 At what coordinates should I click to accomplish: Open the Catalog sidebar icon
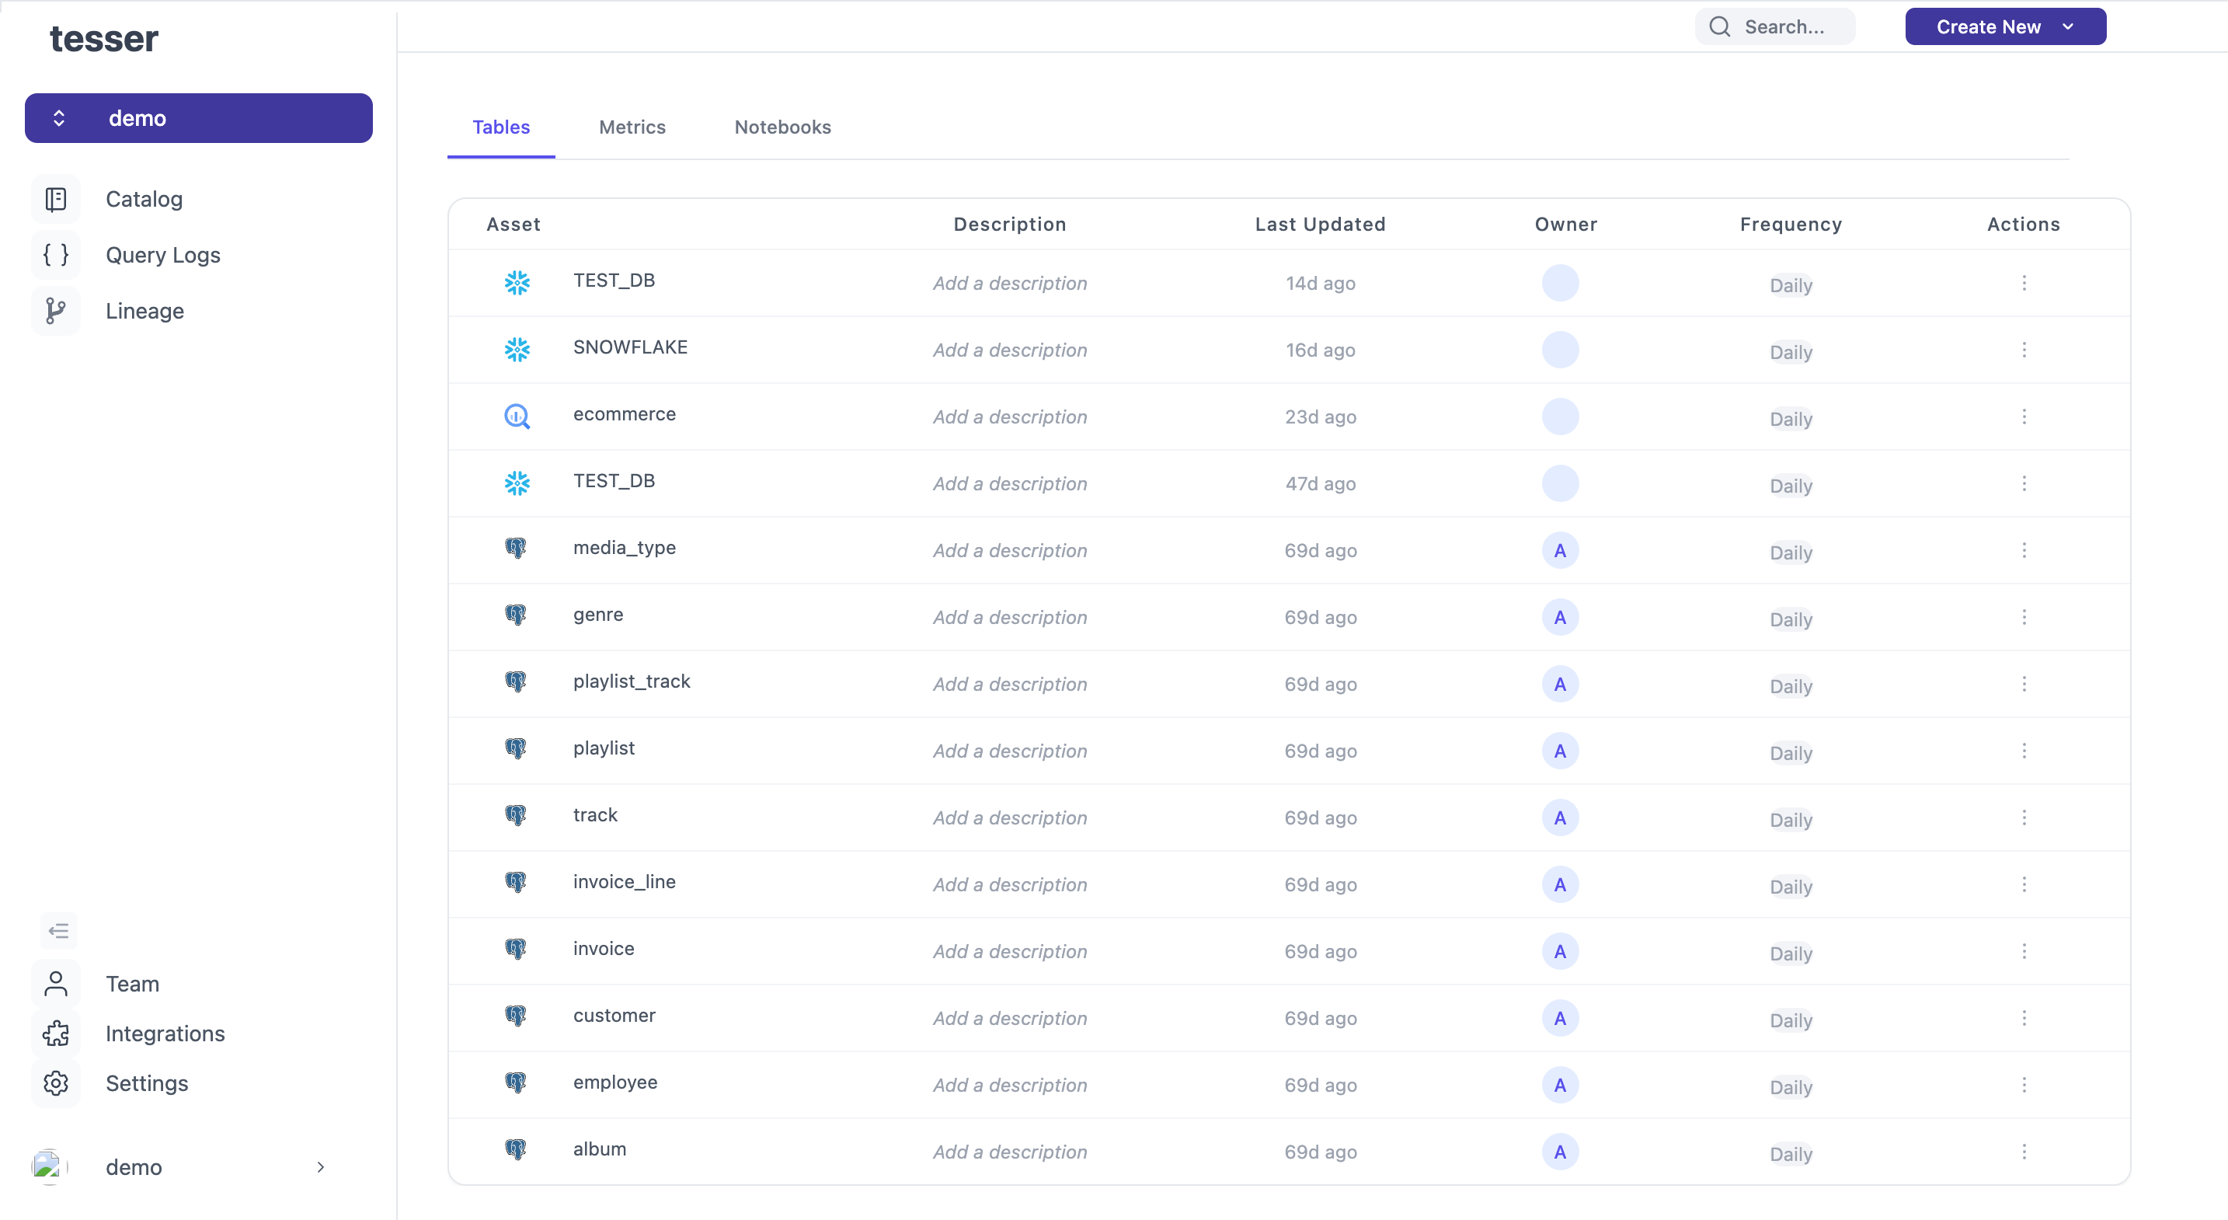55,199
